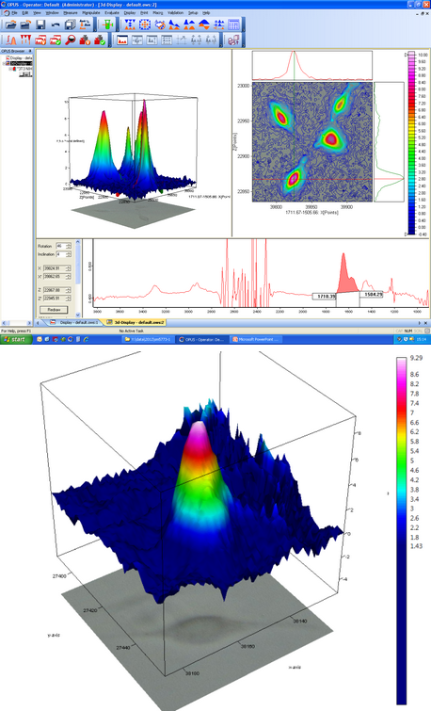
Task: Click the red magnifier search icon
Action: [70, 40]
